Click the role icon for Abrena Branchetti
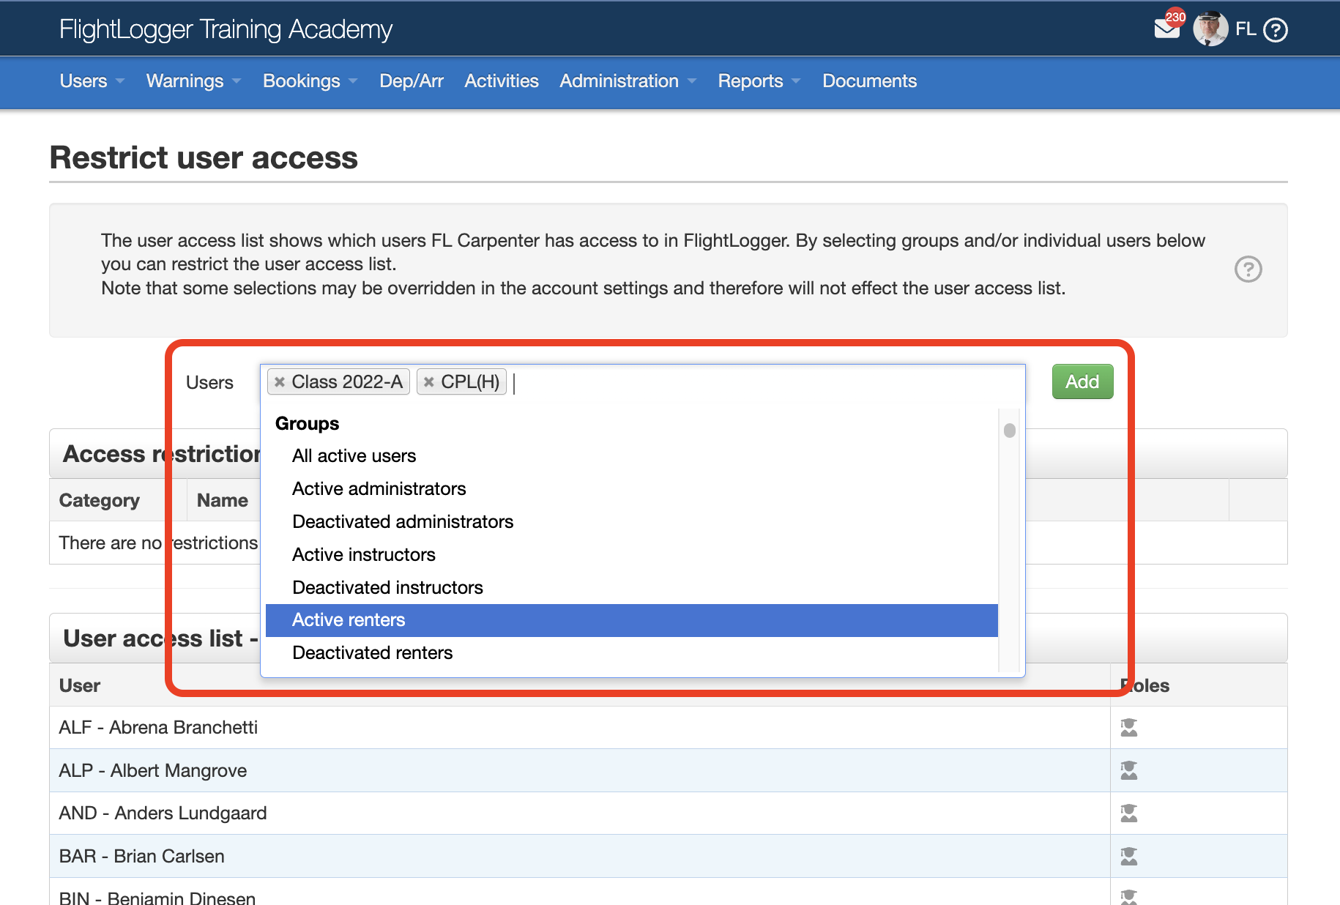Viewport: 1340px width, 905px height. [1129, 727]
